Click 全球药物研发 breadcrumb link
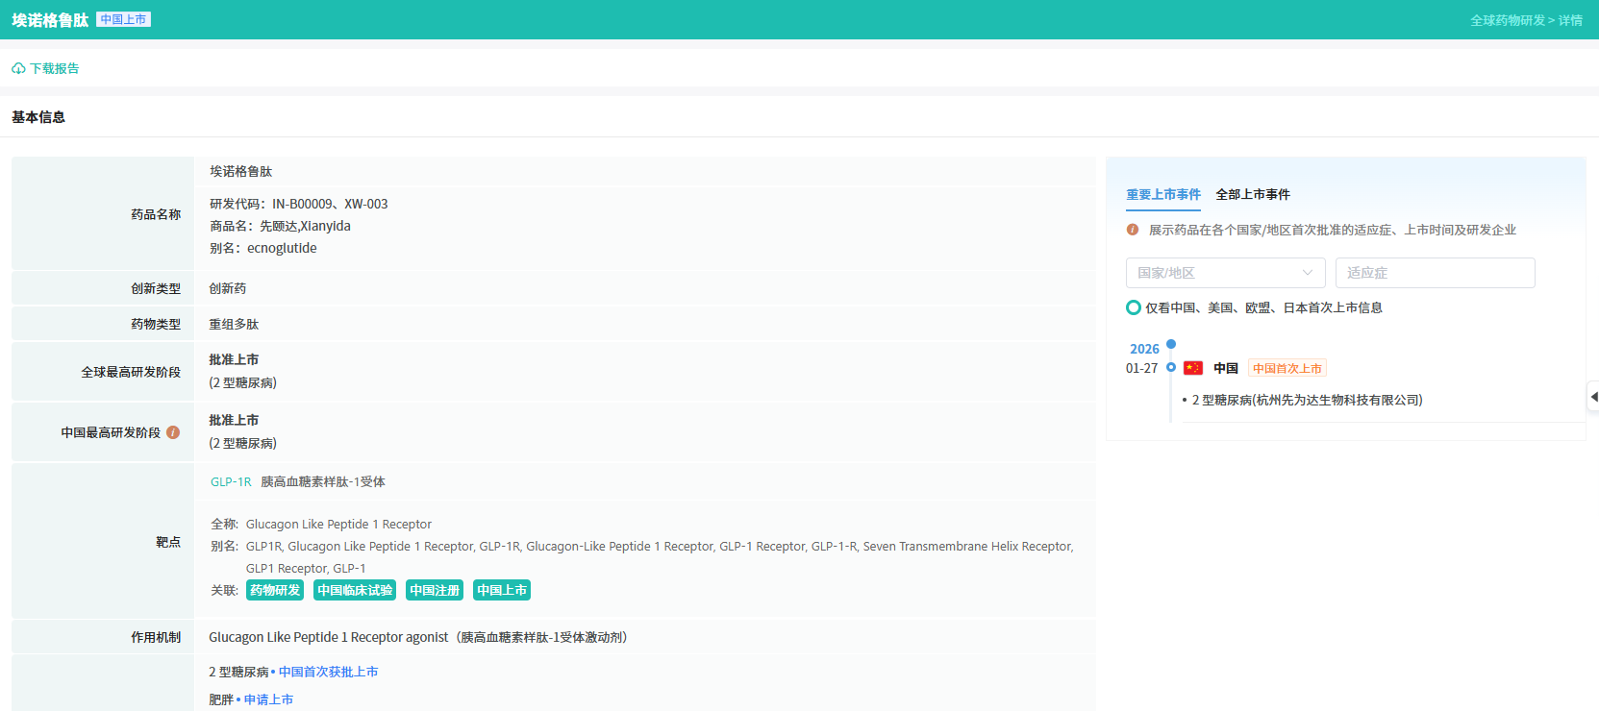 pos(1507,20)
